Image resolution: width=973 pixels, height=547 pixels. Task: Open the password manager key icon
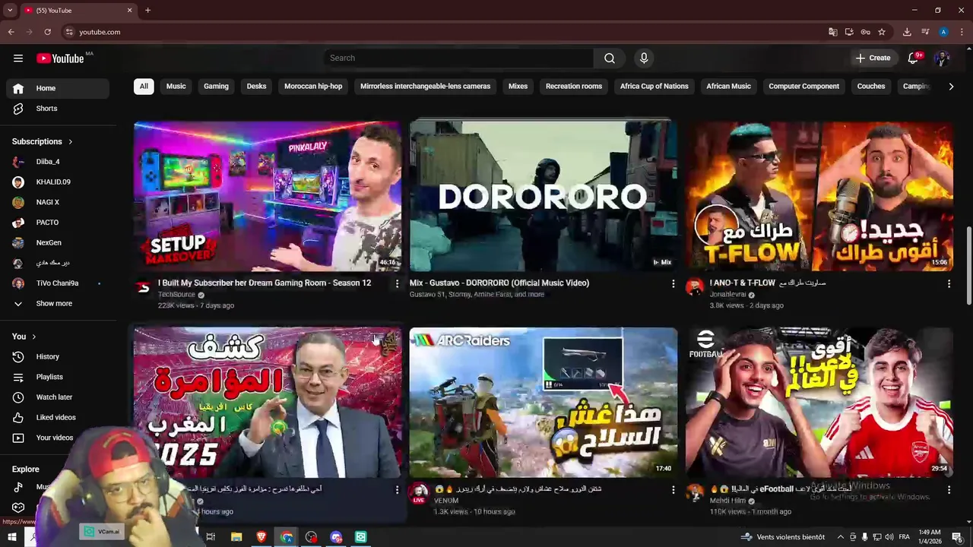click(x=866, y=32)
